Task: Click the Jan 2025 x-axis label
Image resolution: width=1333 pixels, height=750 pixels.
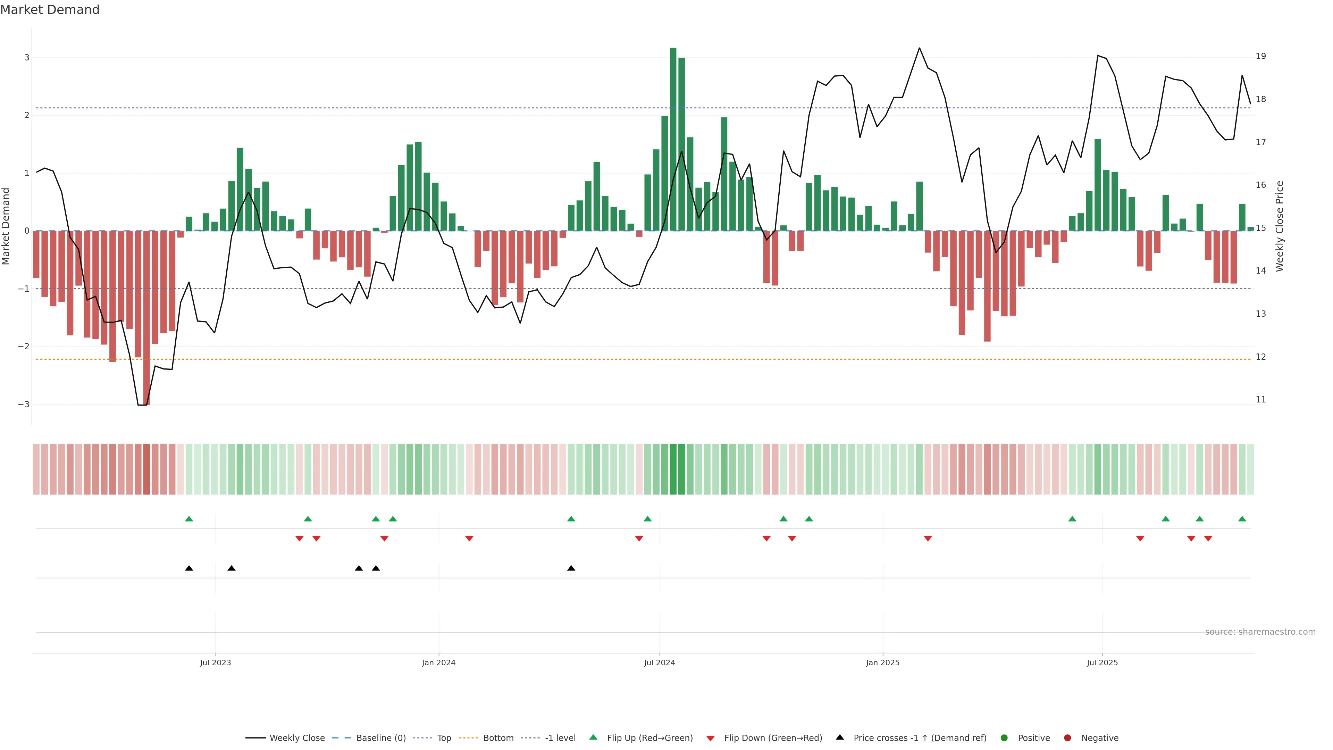Action: [x=883, y=662]
